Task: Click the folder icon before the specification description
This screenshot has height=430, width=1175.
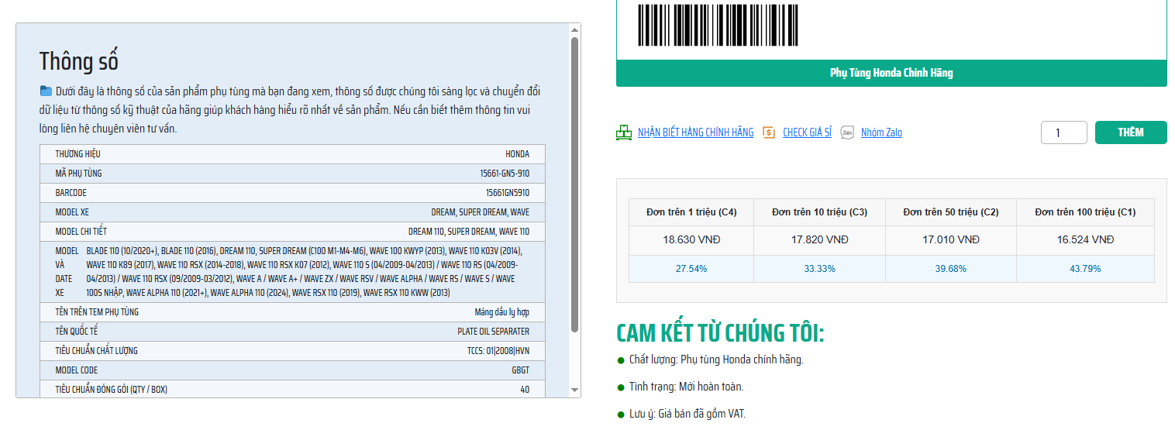Action: click(47, 91)
